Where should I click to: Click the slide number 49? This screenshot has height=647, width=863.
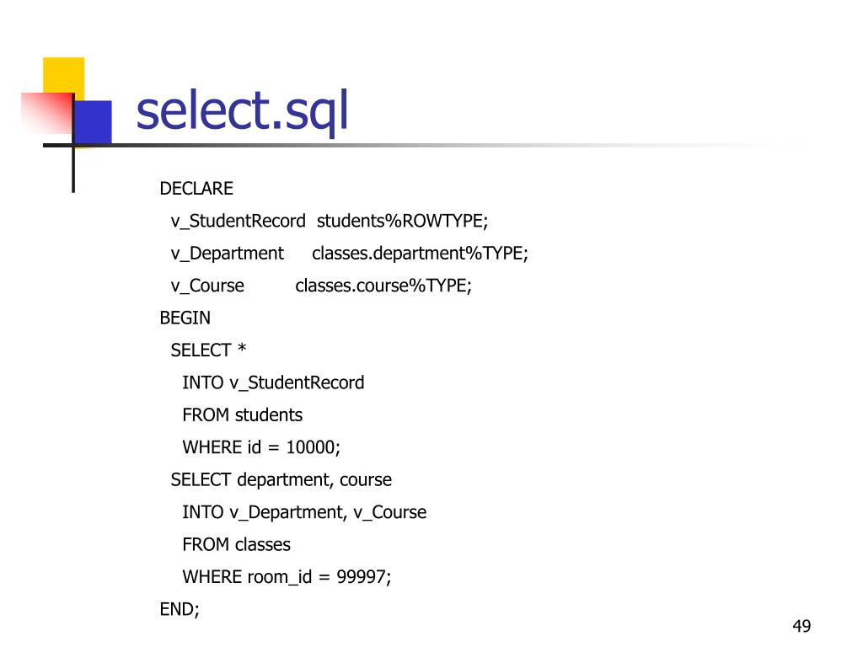[x=802, y=626]
